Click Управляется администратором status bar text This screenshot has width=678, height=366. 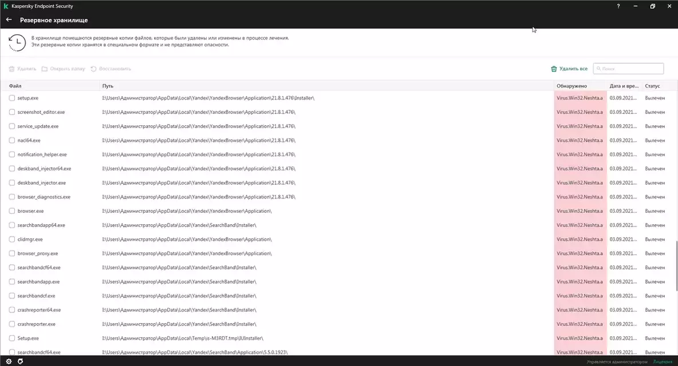point(617,361)
